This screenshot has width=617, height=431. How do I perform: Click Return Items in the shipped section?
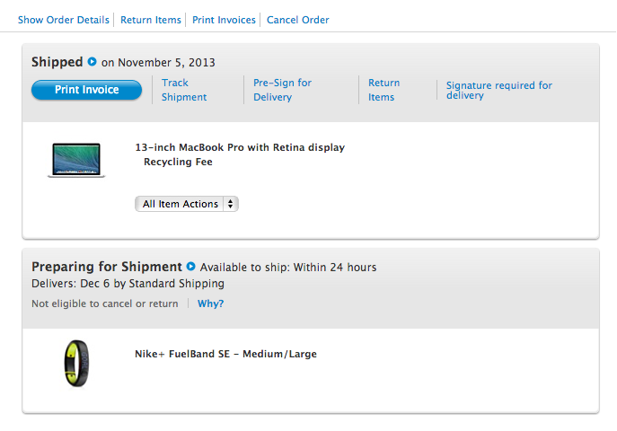384,90
